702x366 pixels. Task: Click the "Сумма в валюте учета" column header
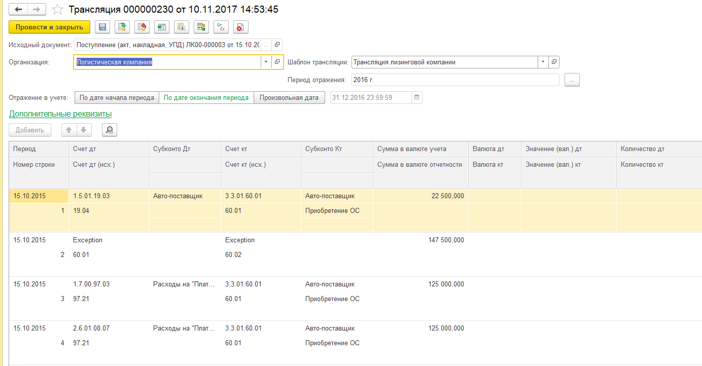[x=411, y=149]
